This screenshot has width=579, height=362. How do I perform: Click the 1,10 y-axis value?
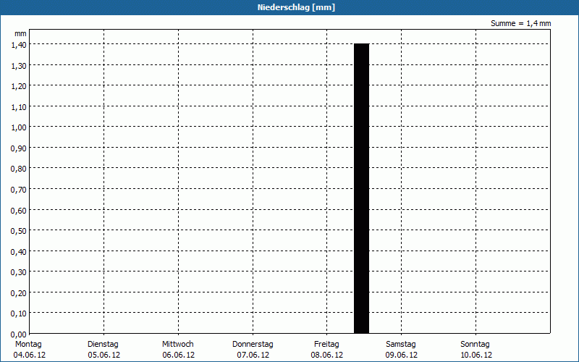point(19,106)
